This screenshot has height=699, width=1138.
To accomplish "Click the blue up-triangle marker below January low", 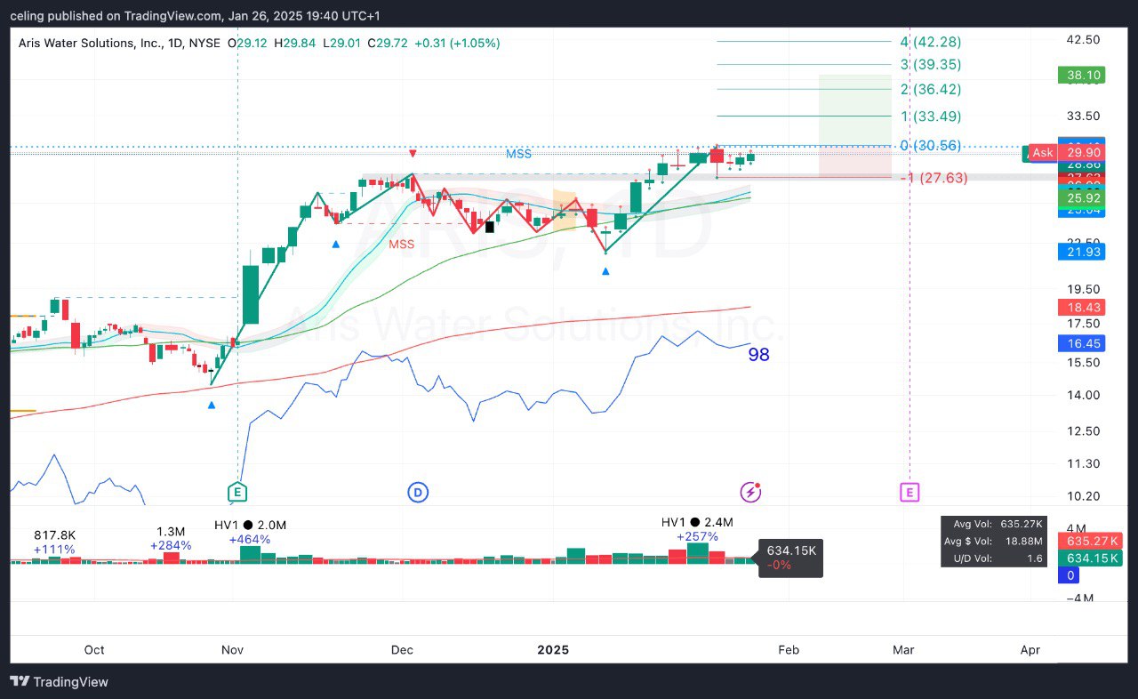I will [605, 270].
